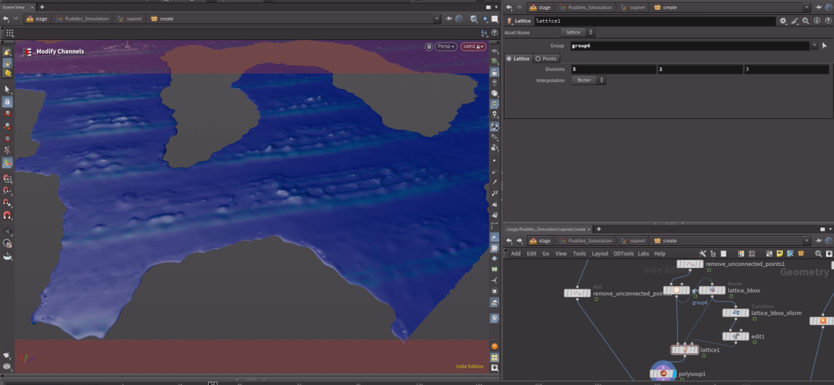This screenshot has width=834, height=385.
Task: Expand the Group field dropdown arrow
Action: tap(814, 46)
